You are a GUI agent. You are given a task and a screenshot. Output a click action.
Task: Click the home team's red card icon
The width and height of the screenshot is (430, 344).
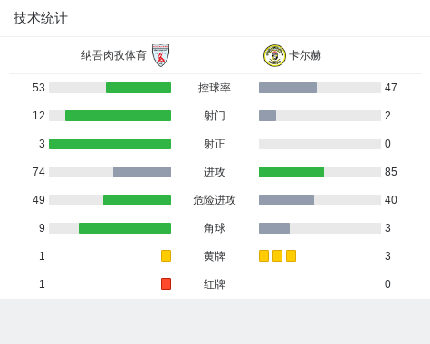pos(166,283)
